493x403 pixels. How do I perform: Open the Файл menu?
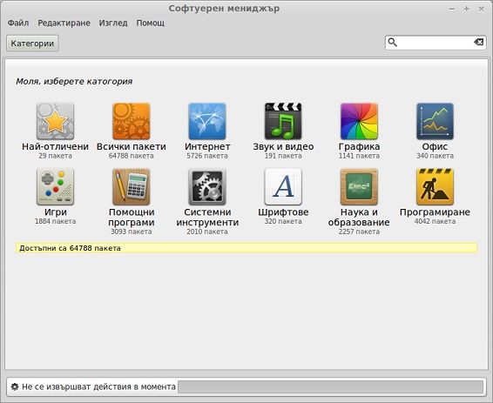point(18,23)
